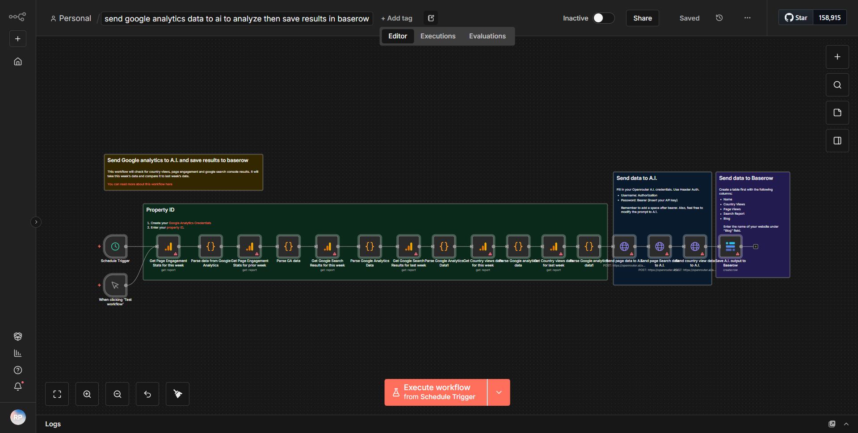Open the node search magnifier button

837,85
